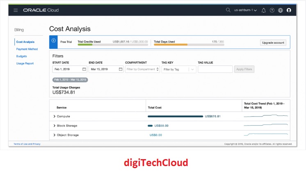Screen dimensions: 306x180
Task: Open the user profile avatar icon
Action: [289, 10]
